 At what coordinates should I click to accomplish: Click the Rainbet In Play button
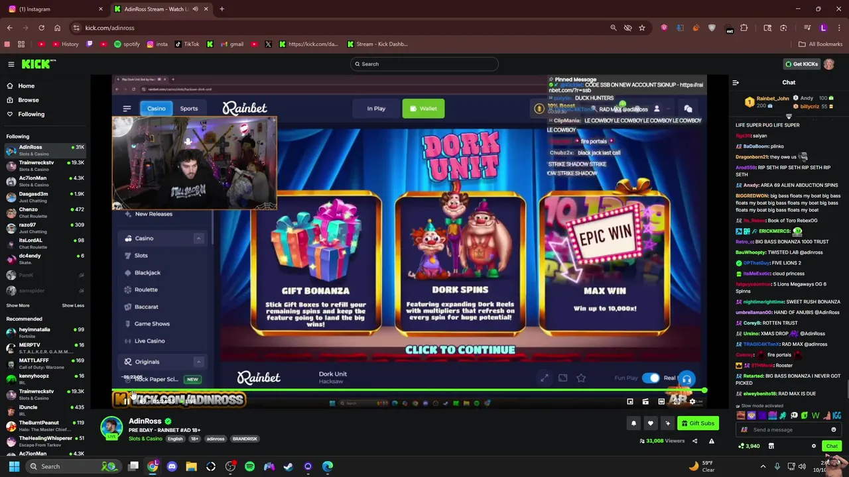coord(376,109)
